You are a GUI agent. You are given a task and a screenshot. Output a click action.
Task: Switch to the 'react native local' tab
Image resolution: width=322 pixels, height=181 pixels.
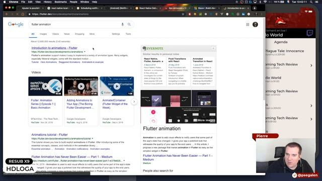click(60, 8)
